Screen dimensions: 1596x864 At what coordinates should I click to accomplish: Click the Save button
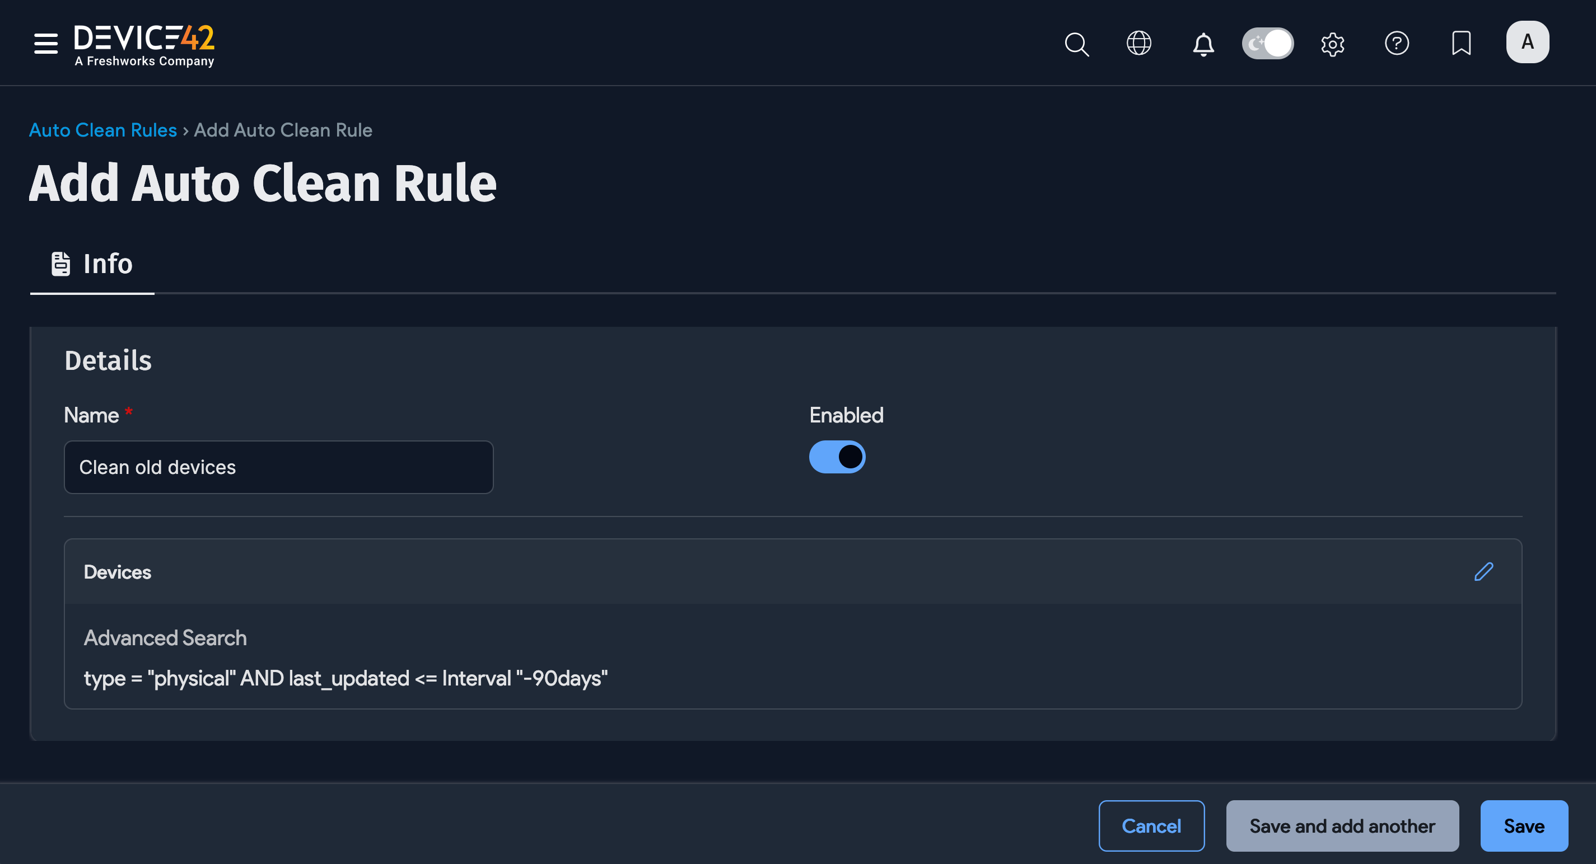coord(1524,825)
